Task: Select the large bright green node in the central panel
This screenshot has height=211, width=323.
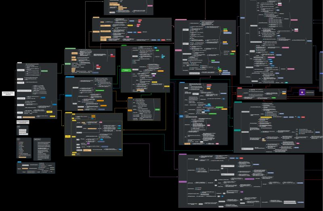Action: point(126,70)
